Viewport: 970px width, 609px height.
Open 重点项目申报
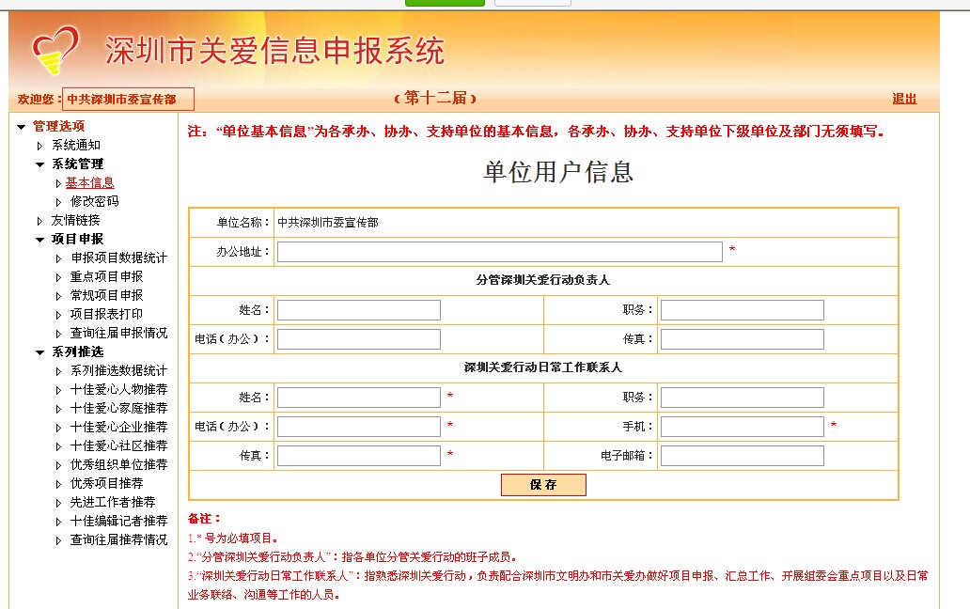(x=106, y=276)
